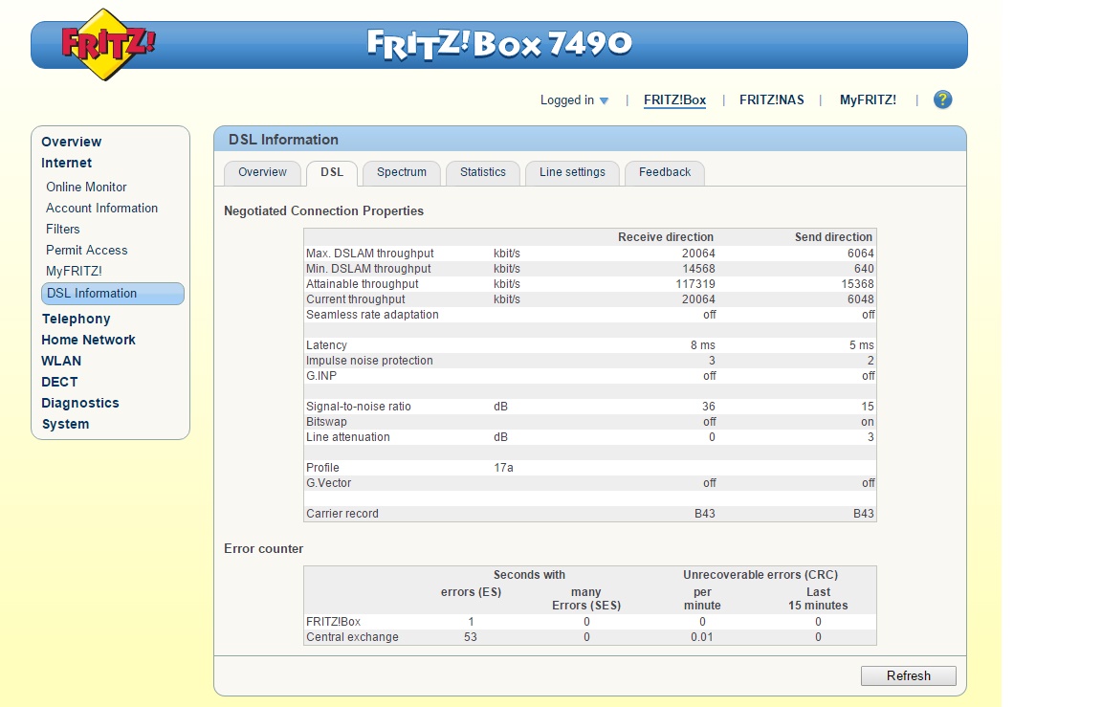The width and height of the screenshot is (1102, 707).
Task: Open the Feedback tab
Action: coord(664,172)
